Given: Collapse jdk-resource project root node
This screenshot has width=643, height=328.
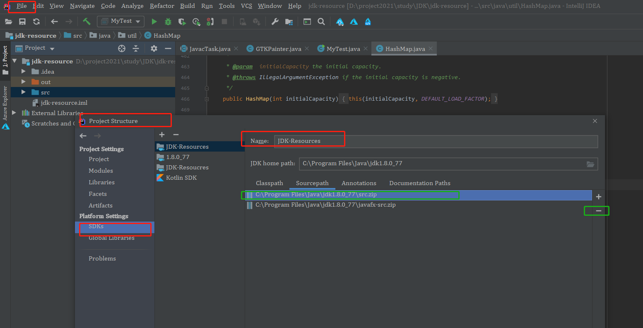Looking at the screenshot, I should 15,61.
